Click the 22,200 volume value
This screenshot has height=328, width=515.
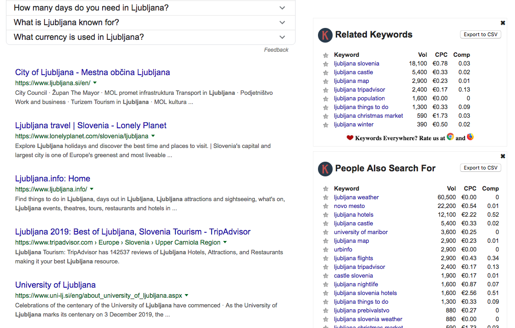point(447,206)
